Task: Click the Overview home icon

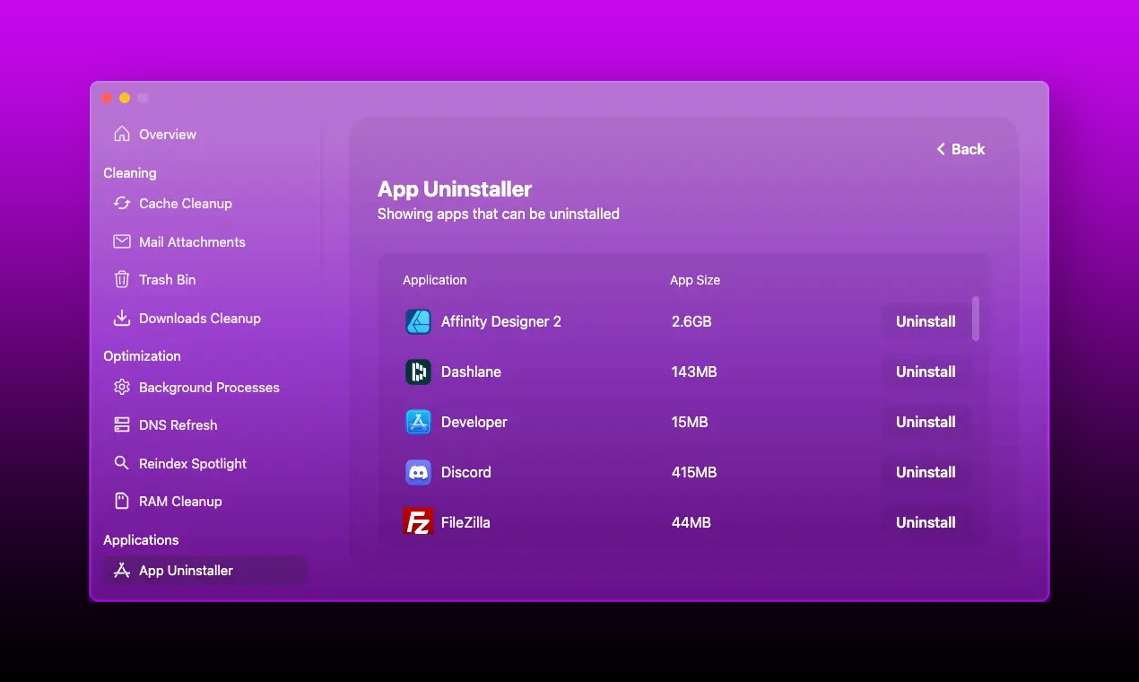Action: 122,135
